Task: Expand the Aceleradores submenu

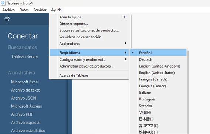Action: coord(89,44)
